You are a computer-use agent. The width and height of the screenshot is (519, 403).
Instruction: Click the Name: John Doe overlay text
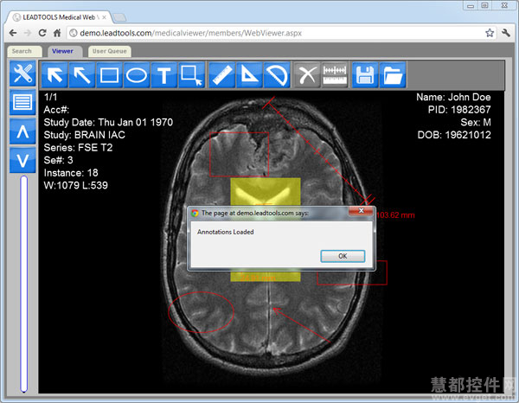click(453, 97)
